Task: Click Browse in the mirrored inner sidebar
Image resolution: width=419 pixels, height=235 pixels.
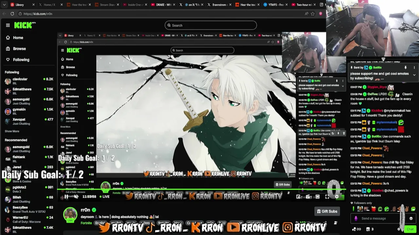Action: 68,67
